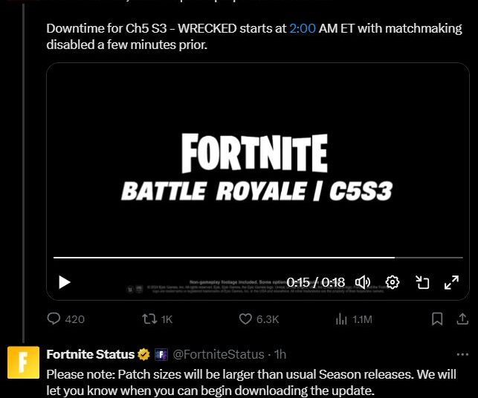This screenshot has width=478, height=398.
Task: Open the @FortniteStatus handle link
Action: pyautogui.click(x=219, y=354)
